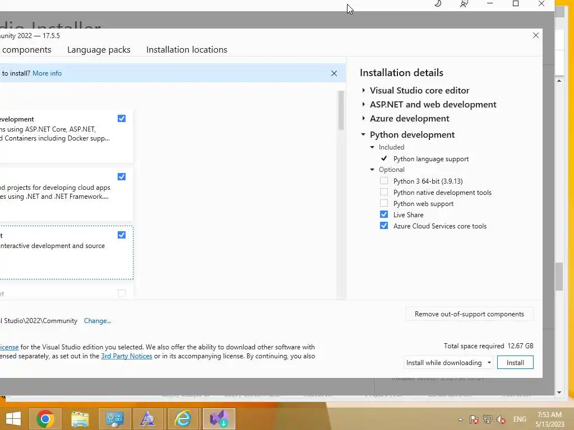Maximize the Visual Studio Installer window
Image resolution: width=574 pixels, height=430 pixels.
[x=516, y=4]
